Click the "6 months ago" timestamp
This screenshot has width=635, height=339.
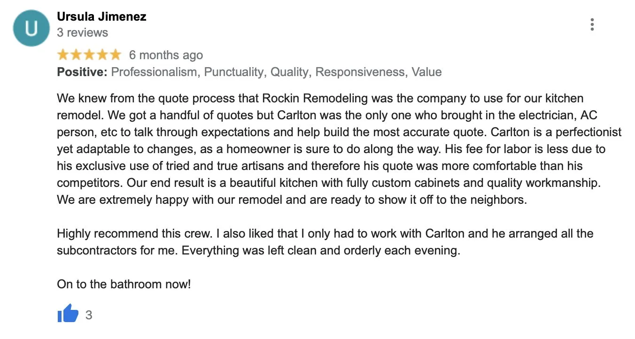coord(166,55)
